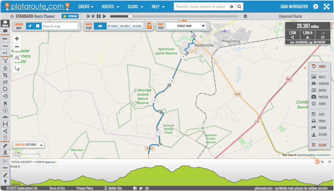
Task: Set auto plot to By Road
Action: 112,26
